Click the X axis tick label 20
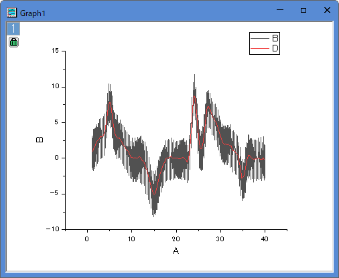339x278 pixels. pos(176,239)
